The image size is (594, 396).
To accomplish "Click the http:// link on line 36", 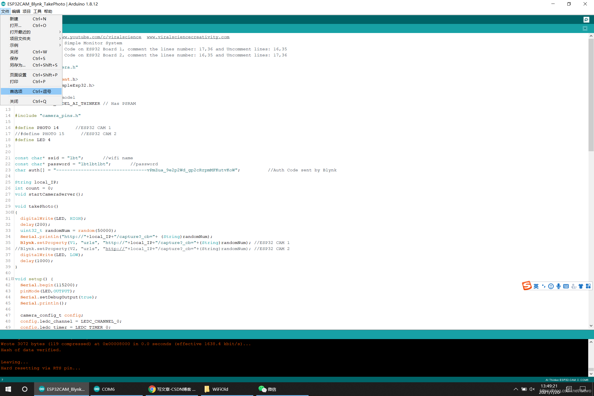I will (115, 249).
